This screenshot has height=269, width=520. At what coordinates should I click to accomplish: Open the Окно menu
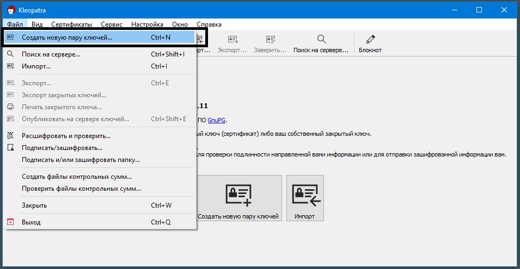point(180,24)
